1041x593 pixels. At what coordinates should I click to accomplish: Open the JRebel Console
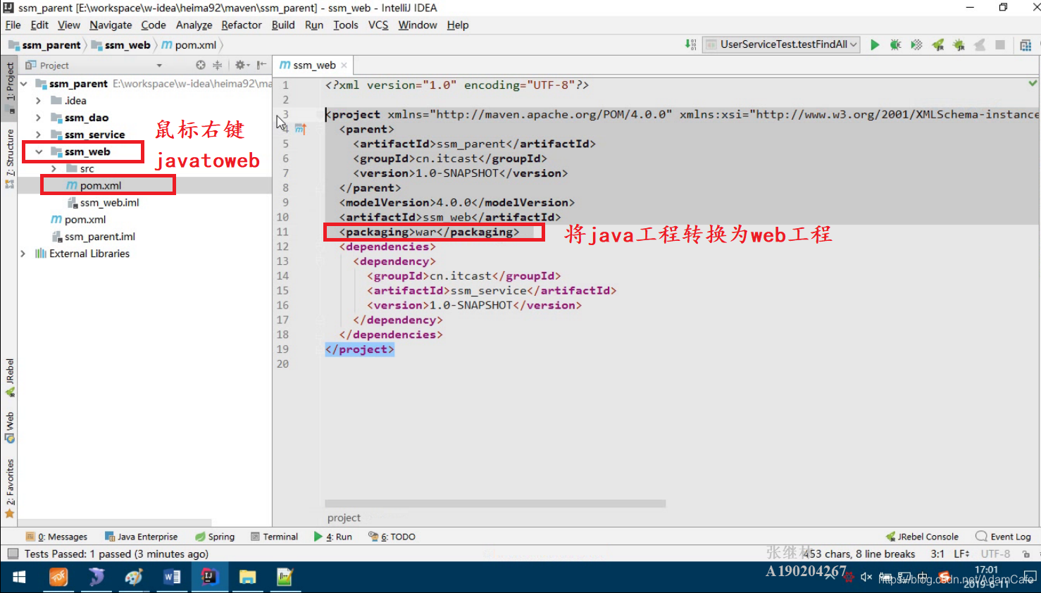922,537
